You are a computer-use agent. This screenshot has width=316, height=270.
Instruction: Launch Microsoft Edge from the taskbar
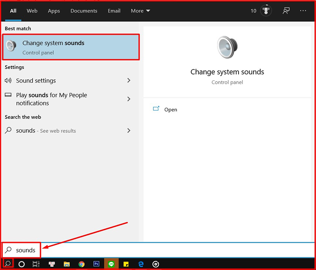141,264
